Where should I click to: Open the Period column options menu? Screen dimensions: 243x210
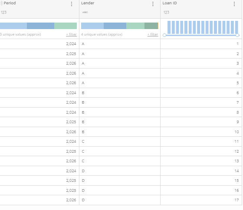coord(72,4)
